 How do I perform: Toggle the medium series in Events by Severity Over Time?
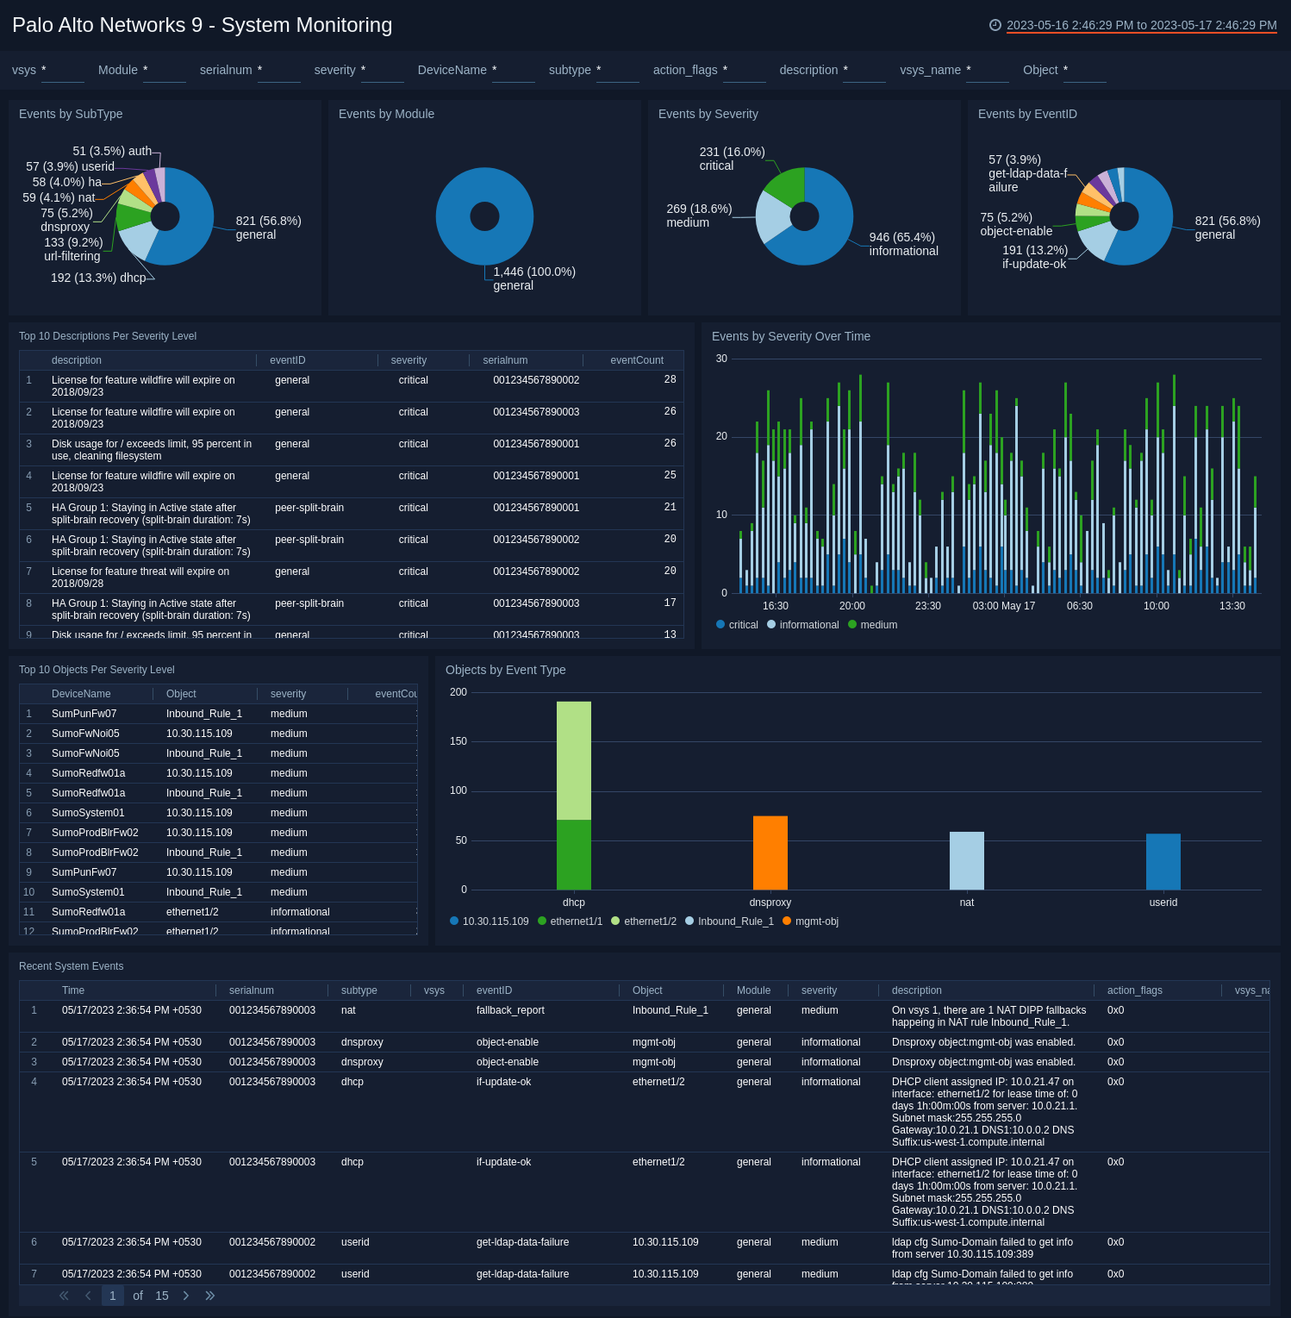point(873,624)
